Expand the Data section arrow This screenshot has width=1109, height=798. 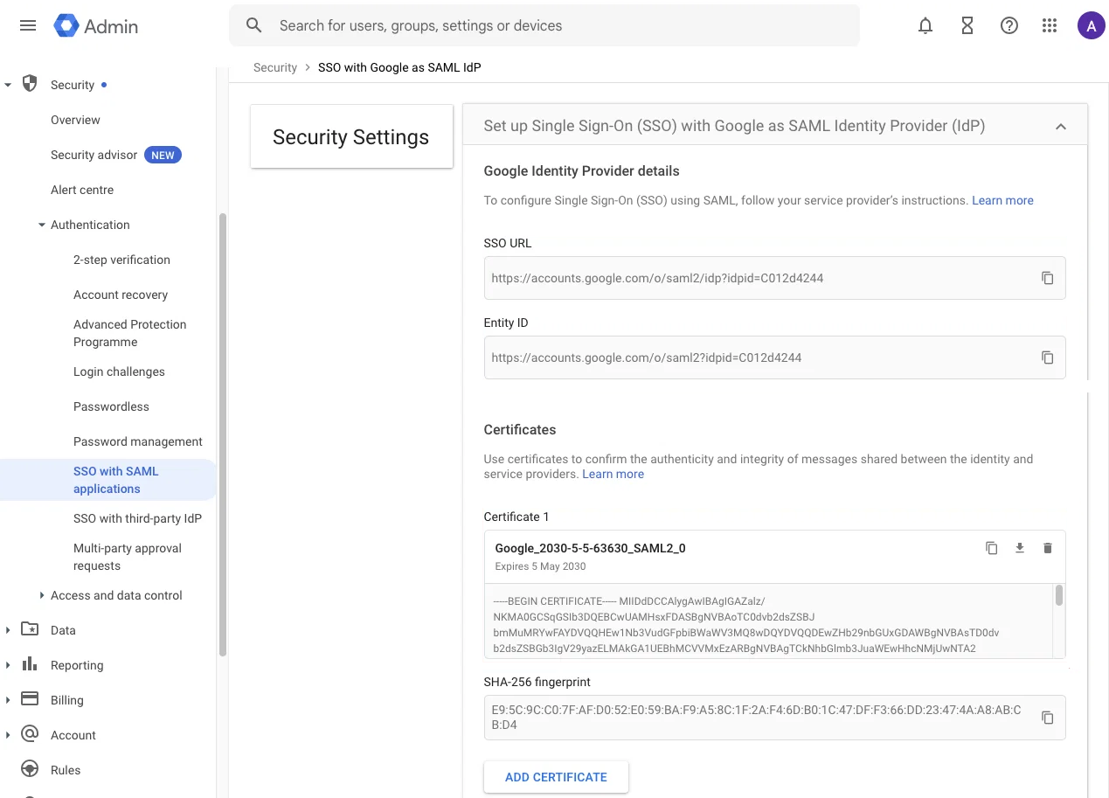point(8,630)
